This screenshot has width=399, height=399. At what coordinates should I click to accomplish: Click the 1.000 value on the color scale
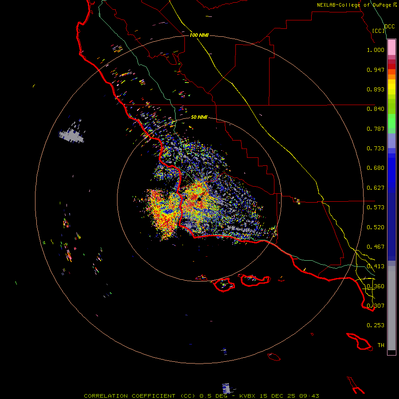coord(376,50)
